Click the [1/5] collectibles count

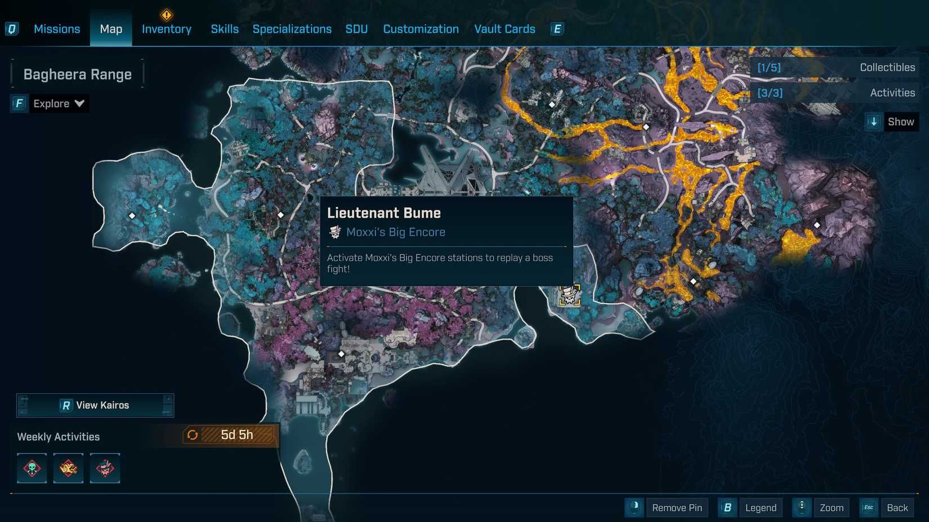769,67
